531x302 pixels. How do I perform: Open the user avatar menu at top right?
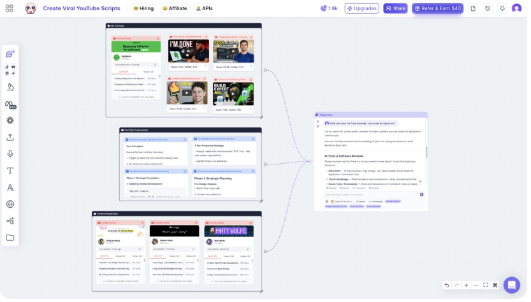[516, 8]
